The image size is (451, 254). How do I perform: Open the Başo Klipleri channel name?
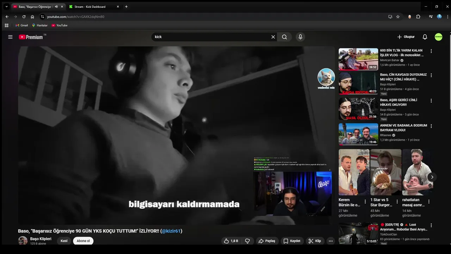point(41,239)
